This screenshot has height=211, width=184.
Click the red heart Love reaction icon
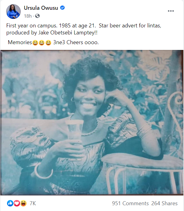click(17, 203)
